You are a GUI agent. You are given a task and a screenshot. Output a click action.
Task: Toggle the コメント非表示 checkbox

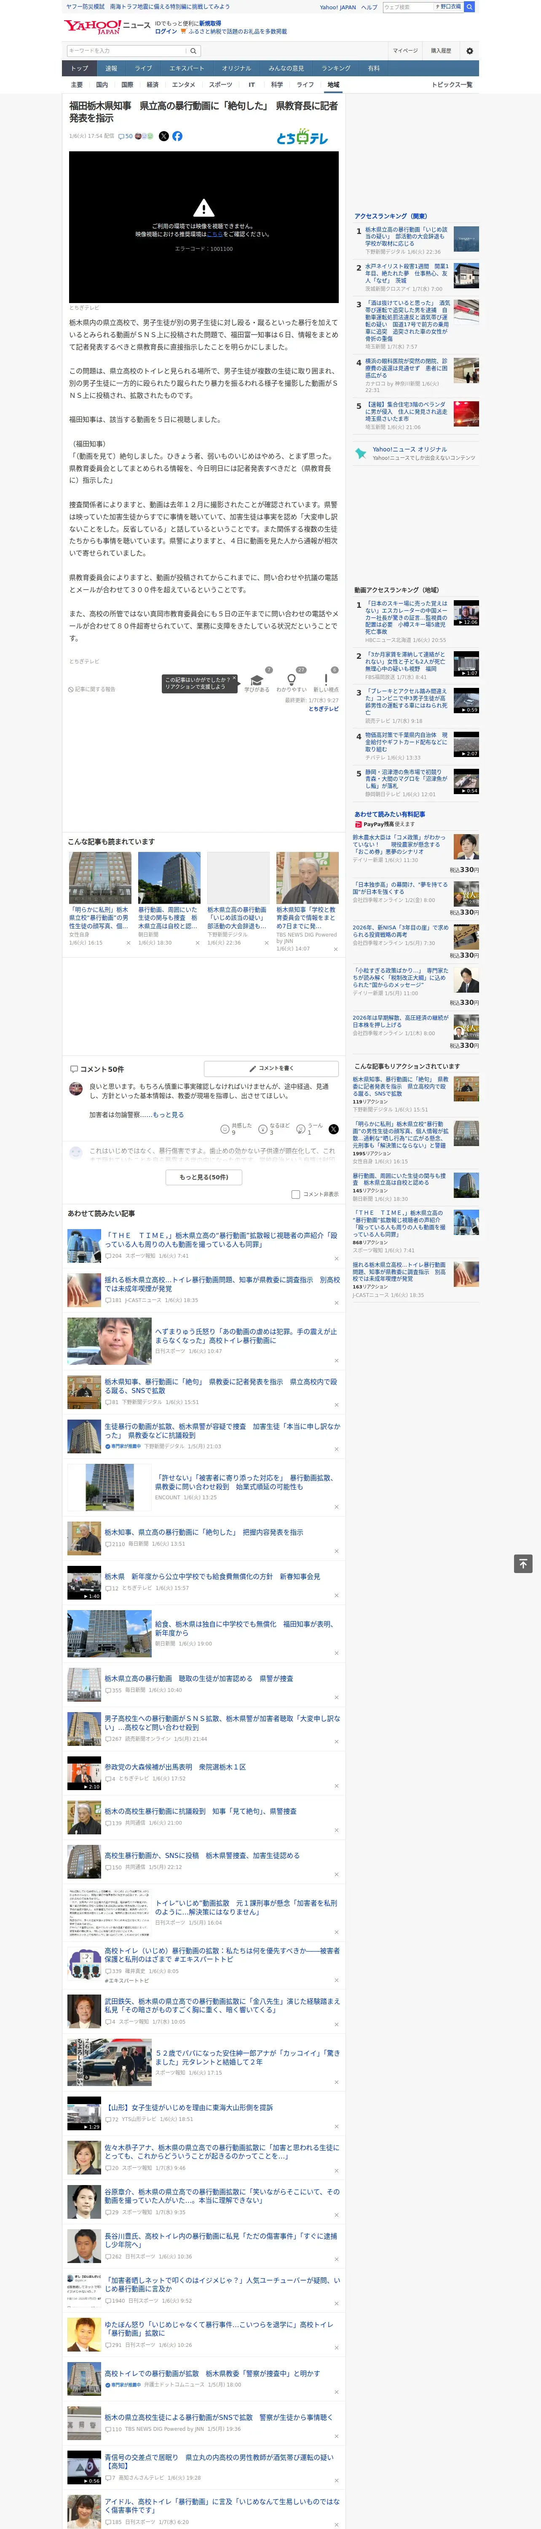click(x=295, y=1195)
